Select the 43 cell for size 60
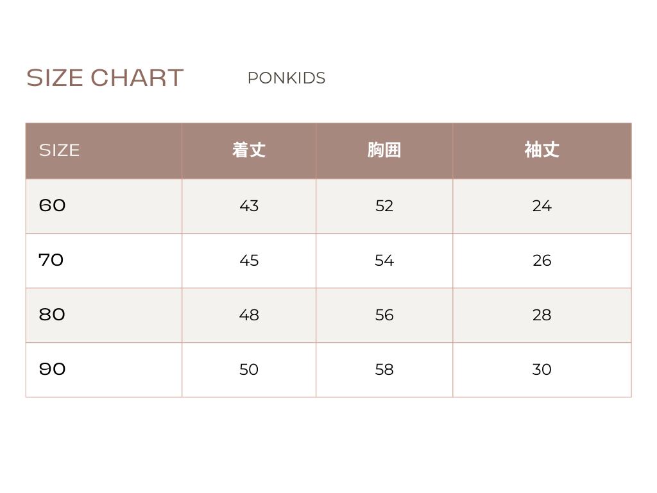657x493 pixels. 249,206
